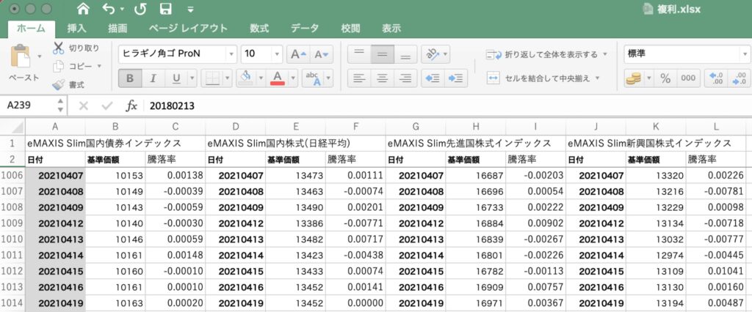The height and width of the screenshot is (312, 752).
Task: Save the workbook with the floppy disk icon
Action: (166, 9)
